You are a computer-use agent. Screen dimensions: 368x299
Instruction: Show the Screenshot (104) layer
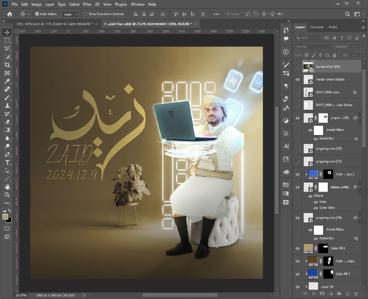pyautogui.click(x=297, y=67)
